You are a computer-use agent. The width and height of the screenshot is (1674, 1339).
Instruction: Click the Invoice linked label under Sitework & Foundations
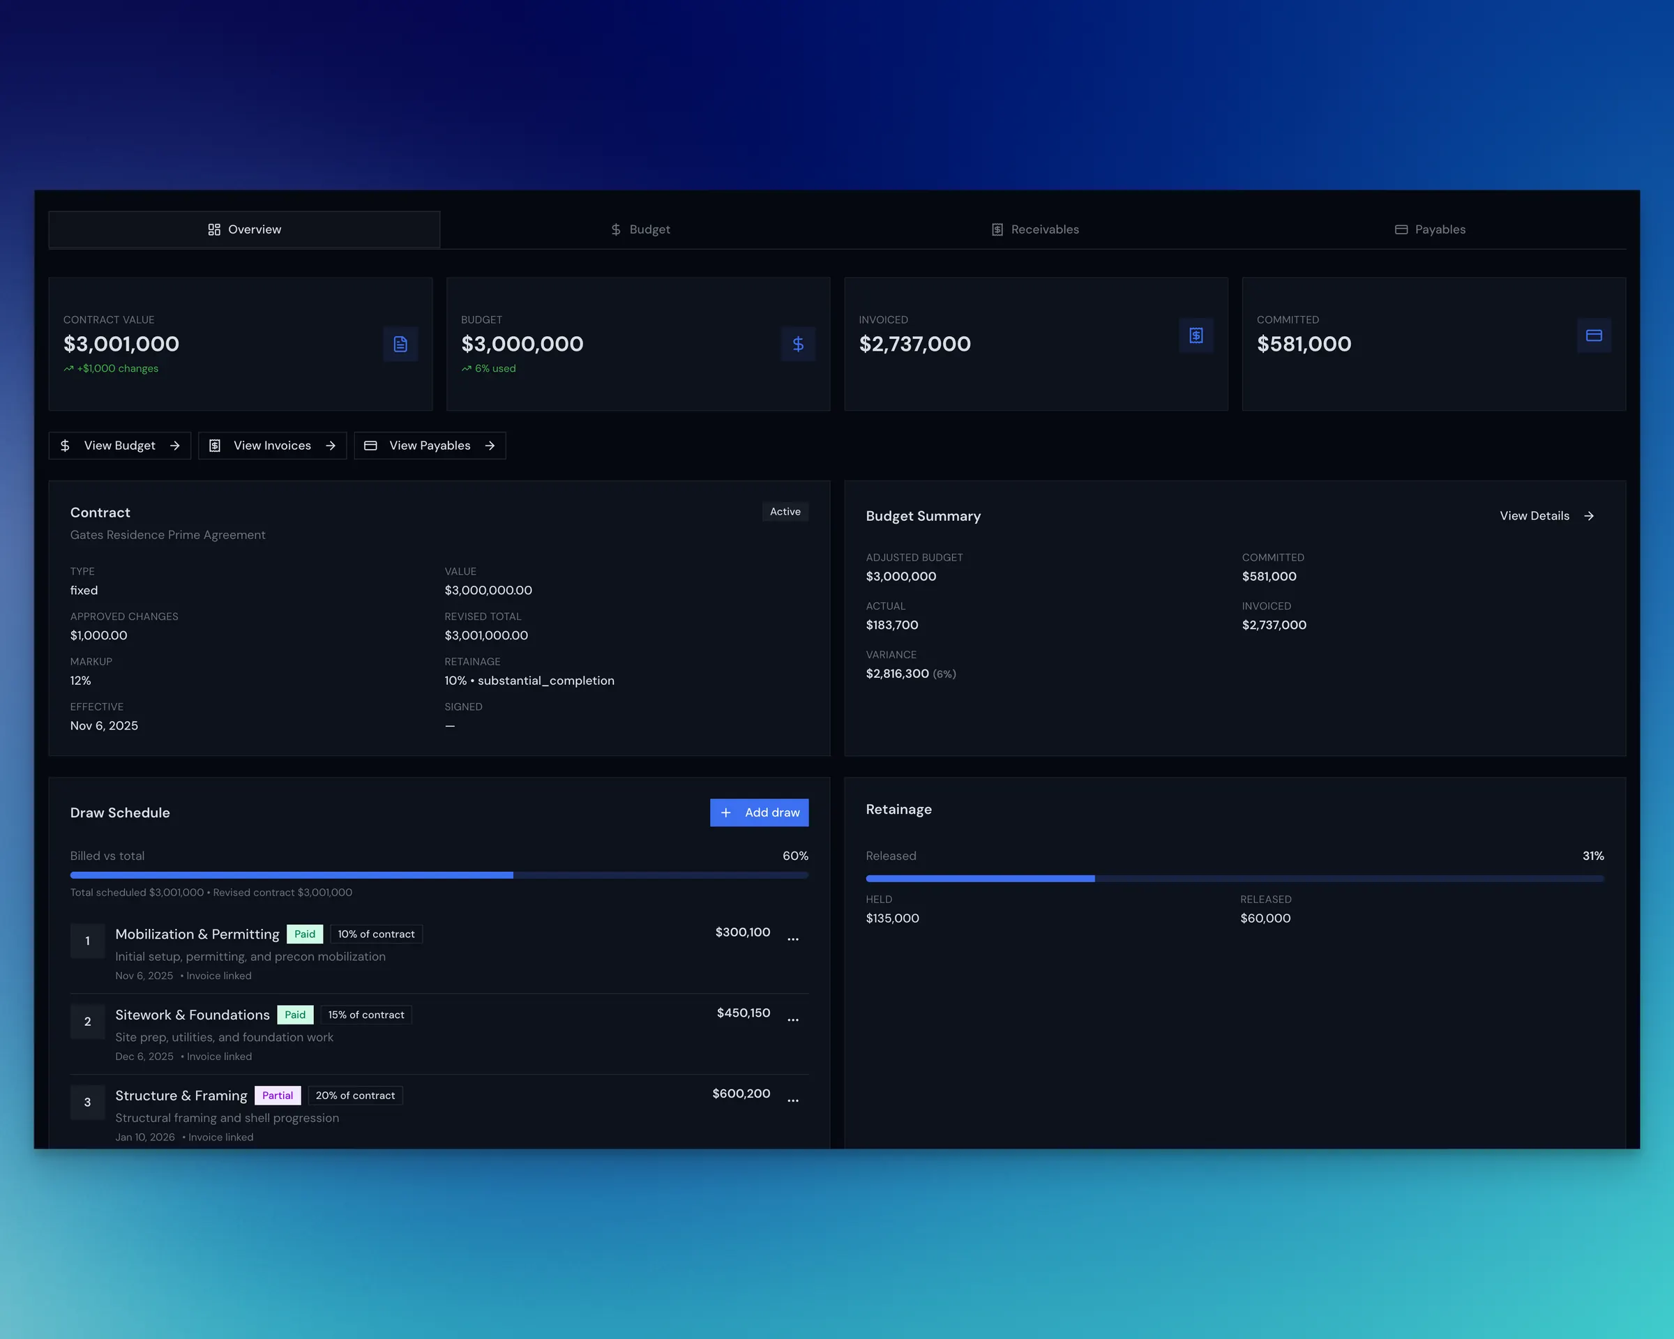(x=220, y=1056)
